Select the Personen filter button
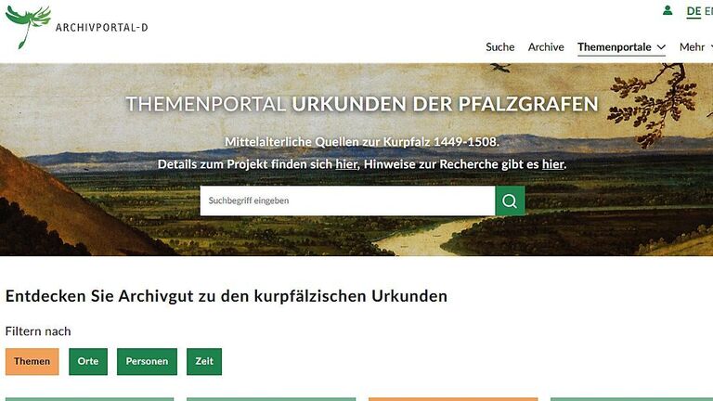 [147, 361]
